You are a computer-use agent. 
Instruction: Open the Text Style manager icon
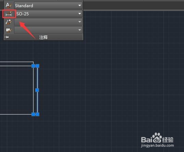pyautogui.click(x=9, y=5)
